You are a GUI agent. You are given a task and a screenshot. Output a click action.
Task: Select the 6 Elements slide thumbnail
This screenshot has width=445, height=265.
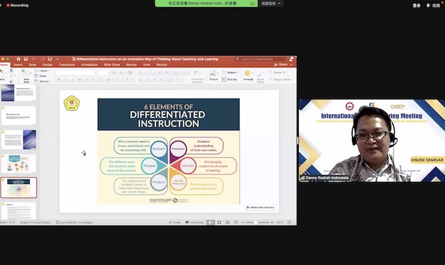19,187
